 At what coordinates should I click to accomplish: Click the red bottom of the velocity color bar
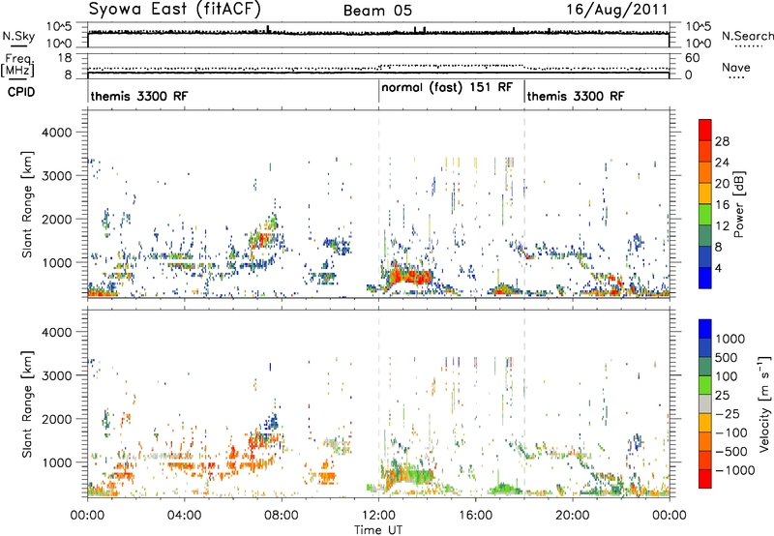[x=705, y=479]
